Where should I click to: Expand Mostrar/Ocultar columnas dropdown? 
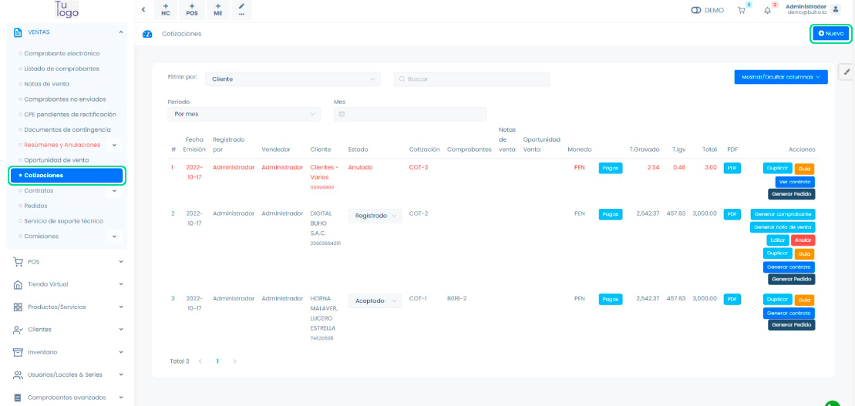[x=780, y=77]
